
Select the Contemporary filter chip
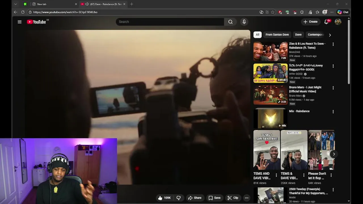pyautogui.click(x=315, y=35)
